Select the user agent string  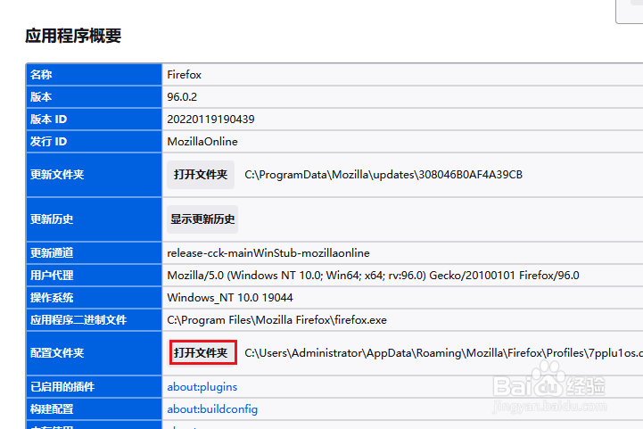tap(373, 276)
